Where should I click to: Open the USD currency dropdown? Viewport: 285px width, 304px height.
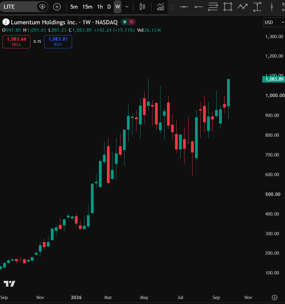[x=274, y=22]
